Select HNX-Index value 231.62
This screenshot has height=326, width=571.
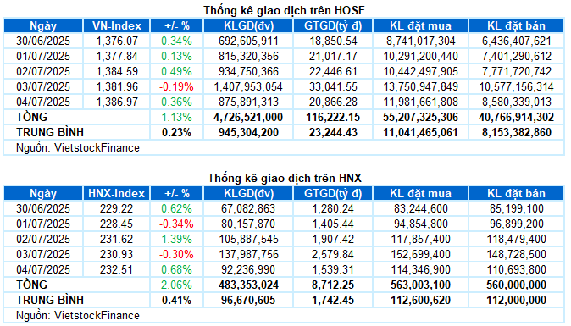pos(117,239)
